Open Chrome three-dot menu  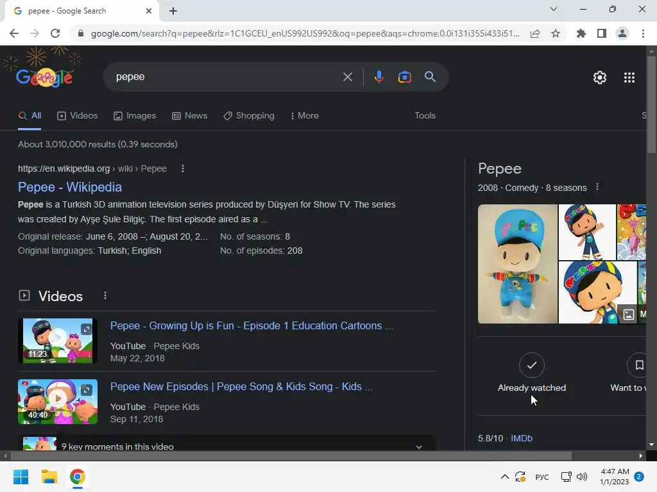click(643, 33)
